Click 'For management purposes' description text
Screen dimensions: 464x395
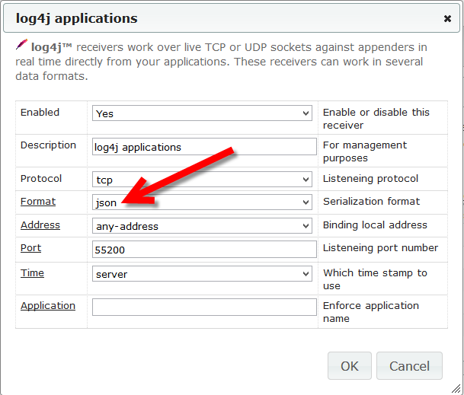(x=365, y=151)
